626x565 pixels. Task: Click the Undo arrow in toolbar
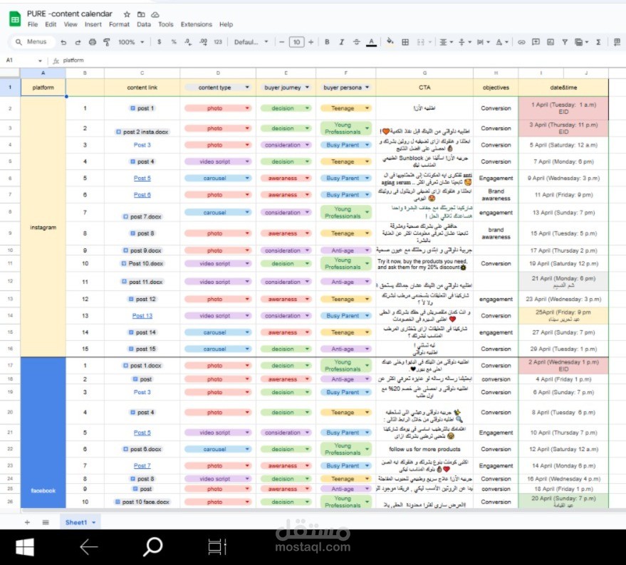coord(63,42)
